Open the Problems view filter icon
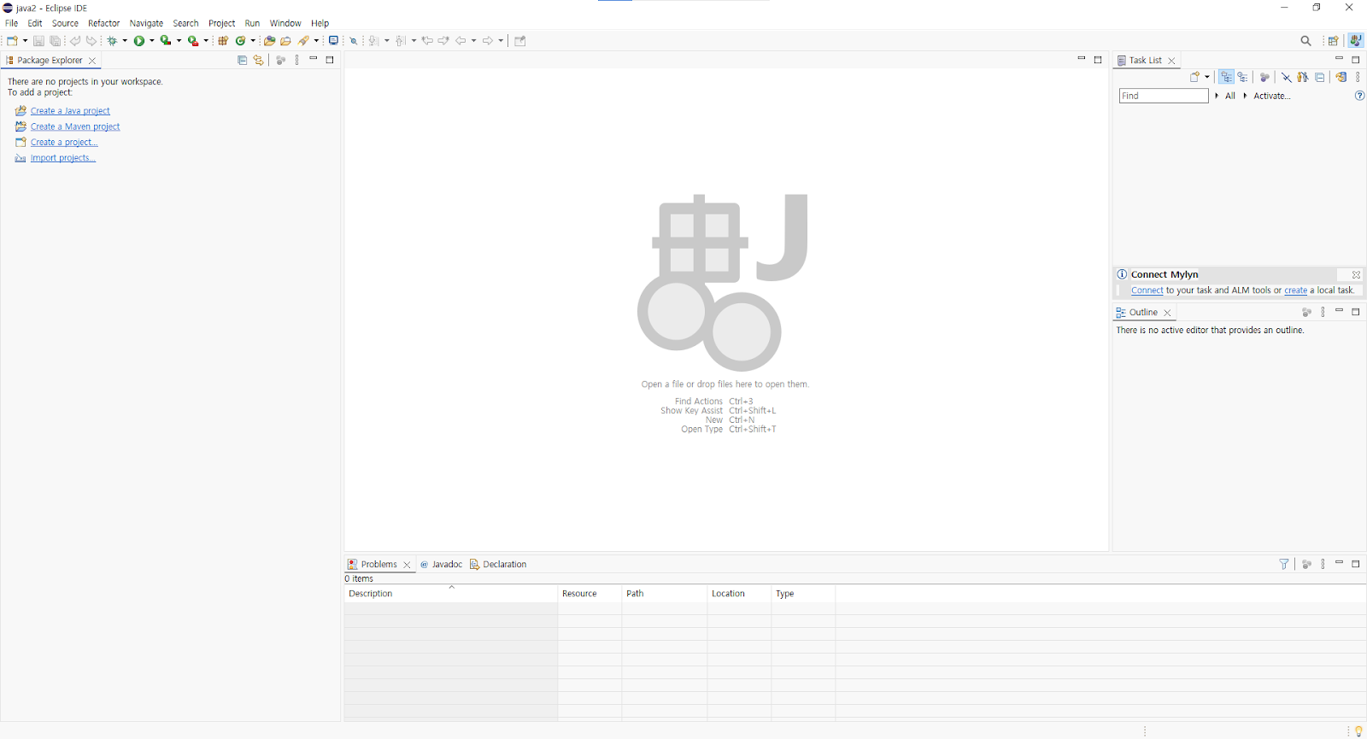 click(1283, 564)
